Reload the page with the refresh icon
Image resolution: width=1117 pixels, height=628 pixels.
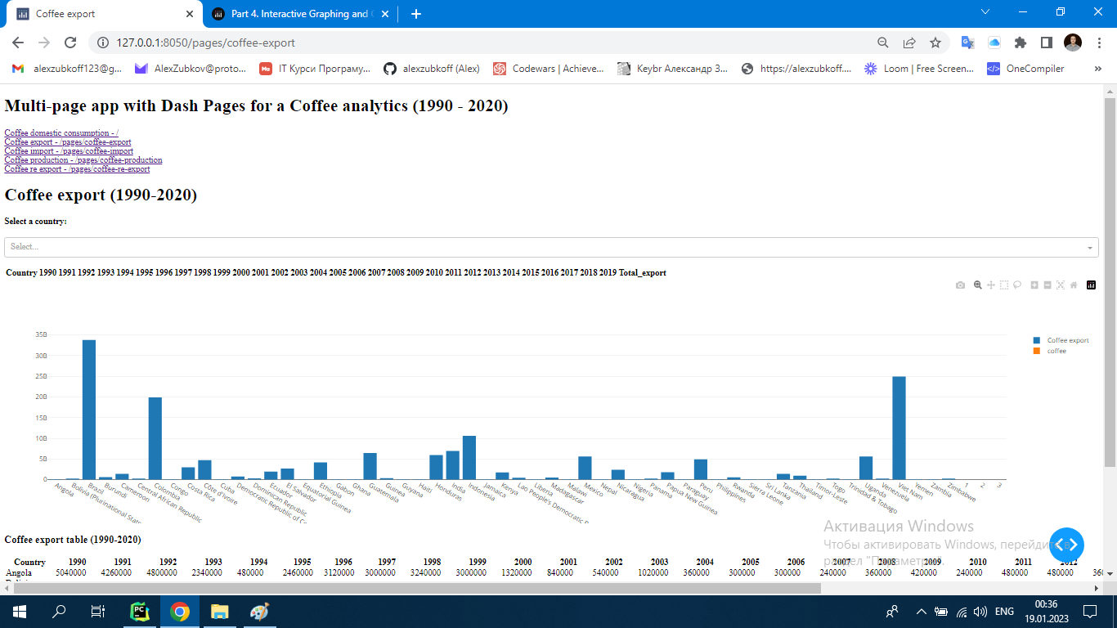click(x=70, y=43)
